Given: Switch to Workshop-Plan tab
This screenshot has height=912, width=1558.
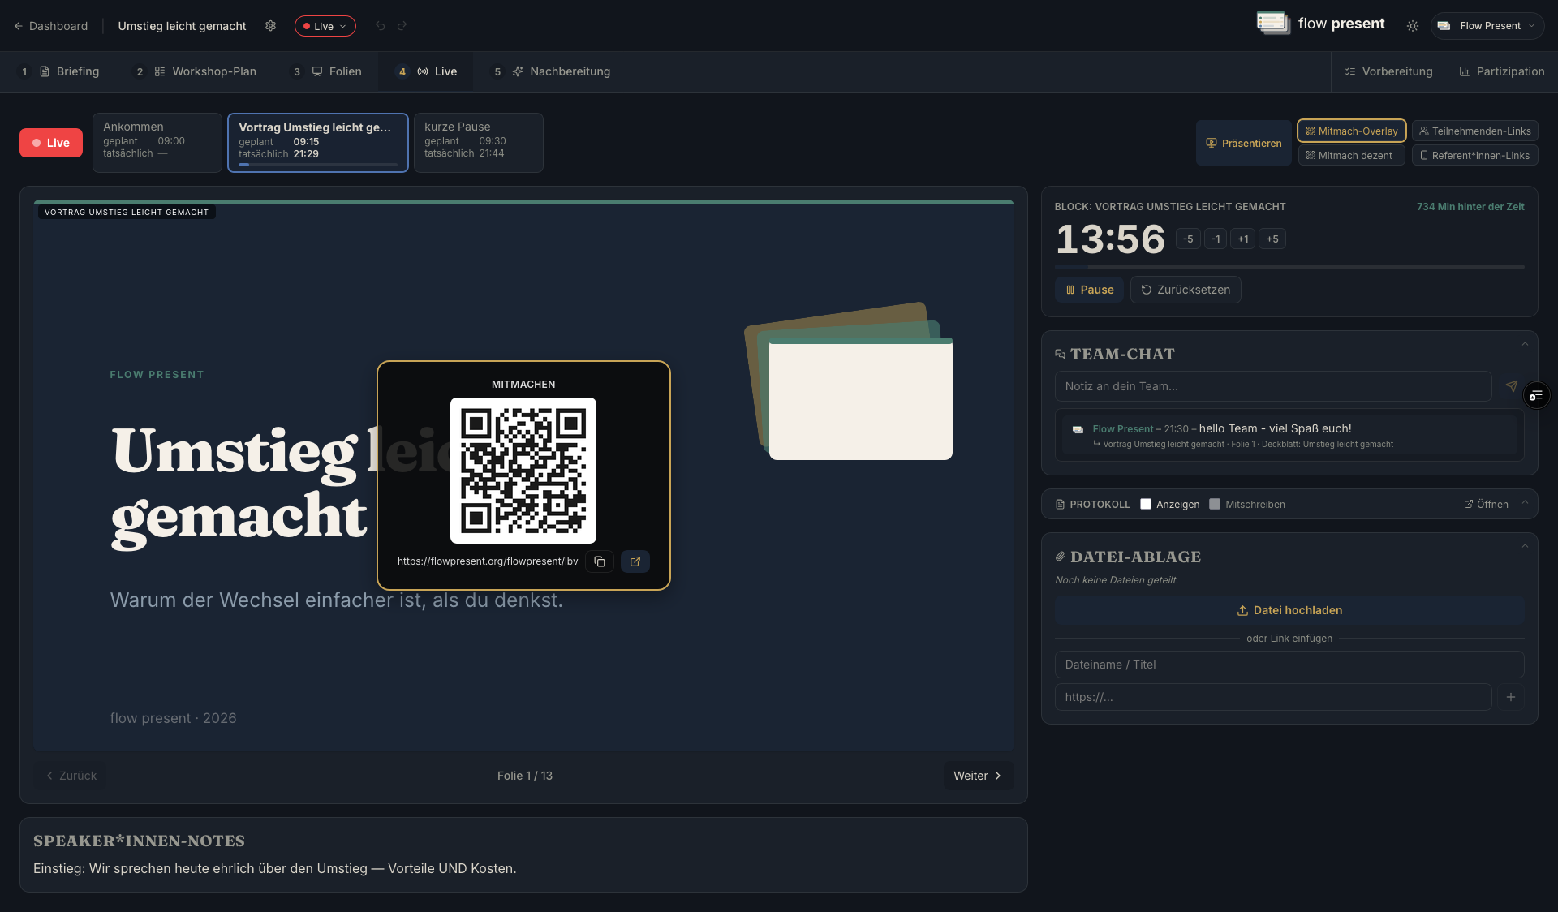Looking at the screenshot, I should [195, 71].
